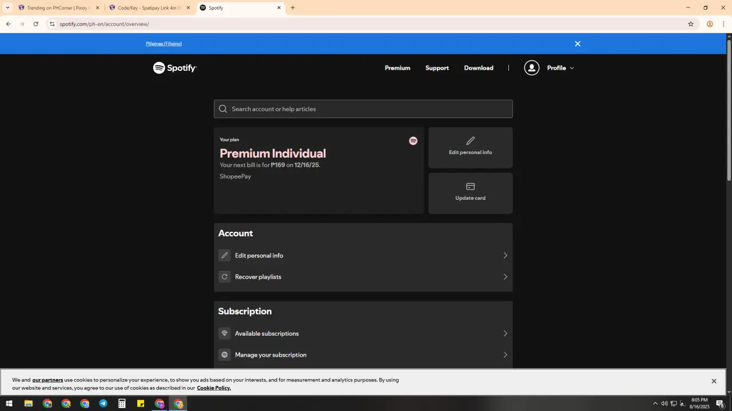Click pencil icon on Edit personal info tile

coord(471,141)
